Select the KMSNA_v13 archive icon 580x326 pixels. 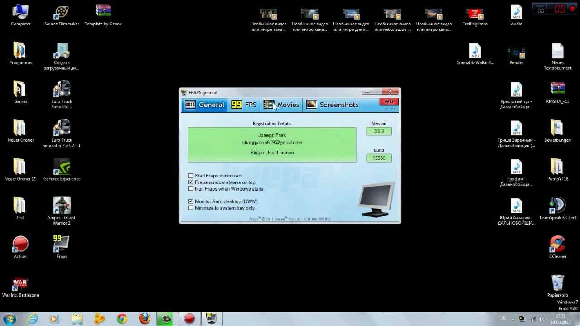(557, 93)
